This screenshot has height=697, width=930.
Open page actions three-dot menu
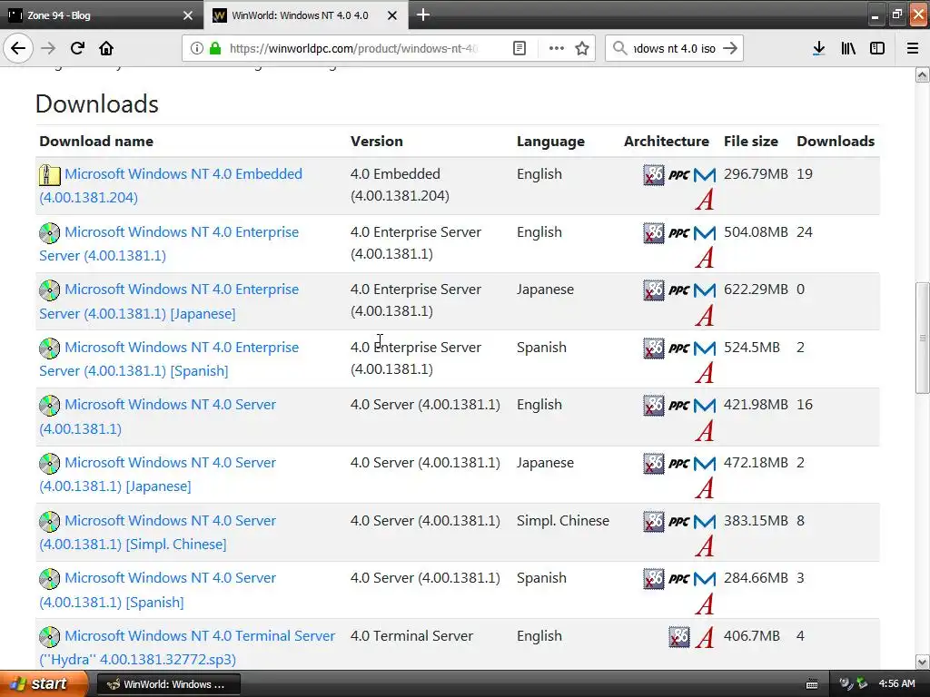click(x=556, y=48)
